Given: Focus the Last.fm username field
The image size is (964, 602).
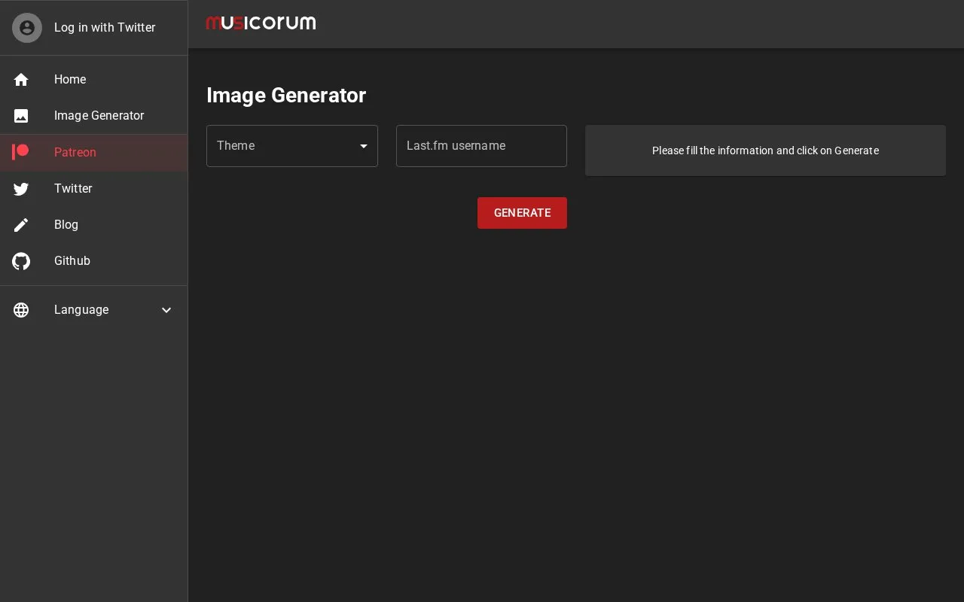Looking at the screenshot, I should pos(481,146).
